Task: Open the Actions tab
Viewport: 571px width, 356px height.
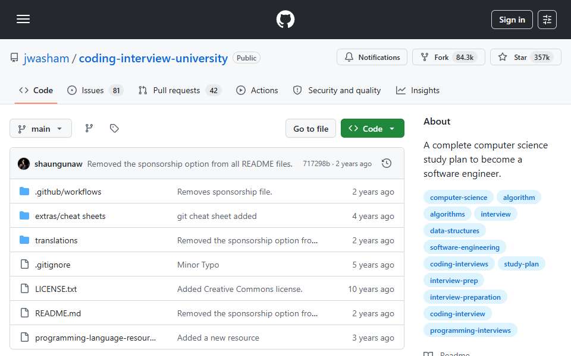Action: click(x=257, y=90)
